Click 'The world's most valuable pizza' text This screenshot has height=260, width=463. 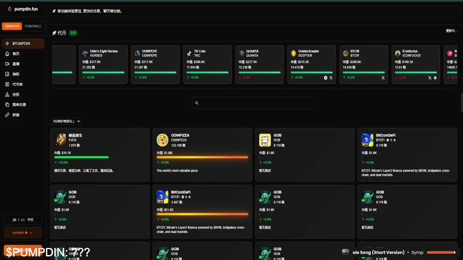click(x=177, y=171)
